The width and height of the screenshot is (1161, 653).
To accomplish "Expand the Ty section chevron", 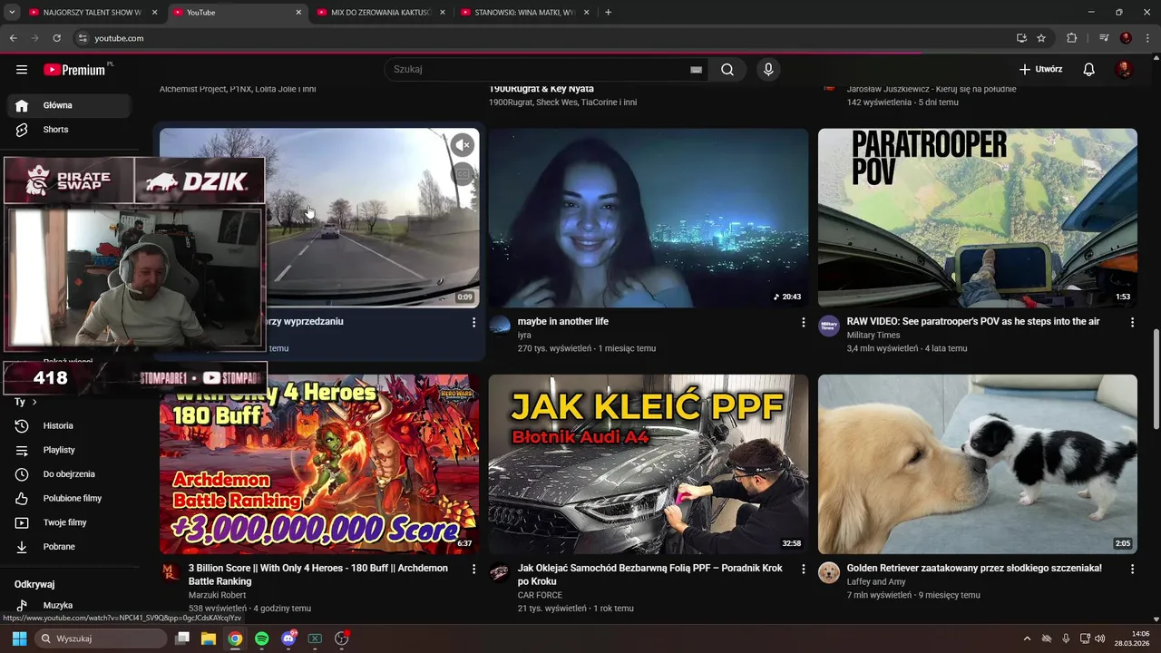I will (34, 402).
